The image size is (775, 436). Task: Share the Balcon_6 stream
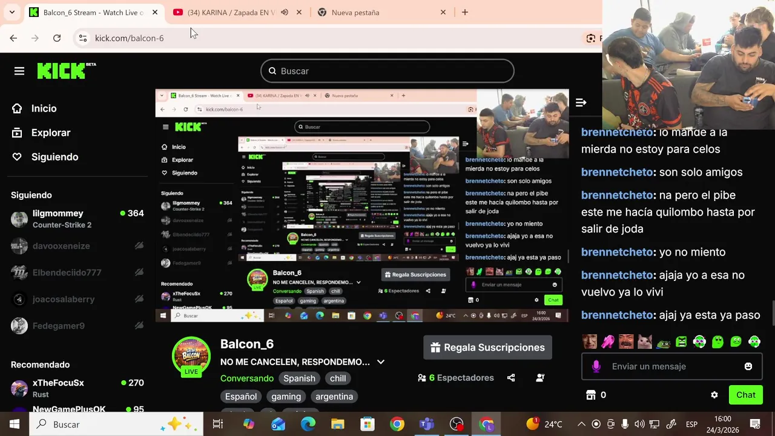pos(511,378)
